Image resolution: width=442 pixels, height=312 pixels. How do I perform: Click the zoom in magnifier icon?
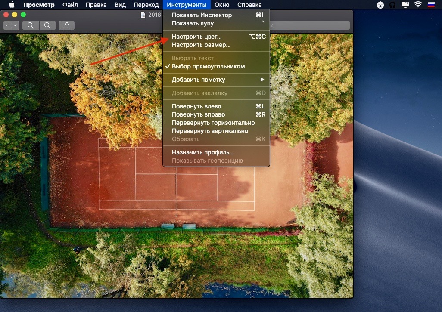[x=47, y=25]
